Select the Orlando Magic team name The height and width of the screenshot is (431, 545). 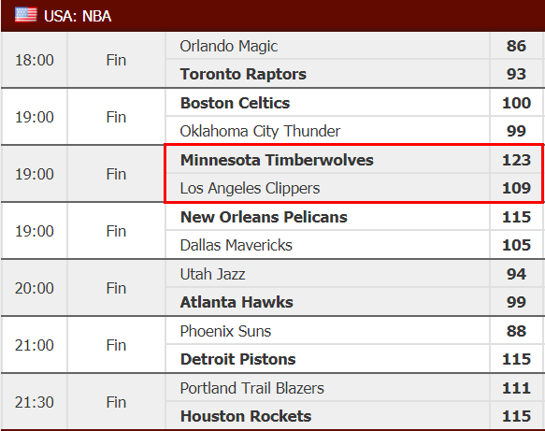pos(229,46)
